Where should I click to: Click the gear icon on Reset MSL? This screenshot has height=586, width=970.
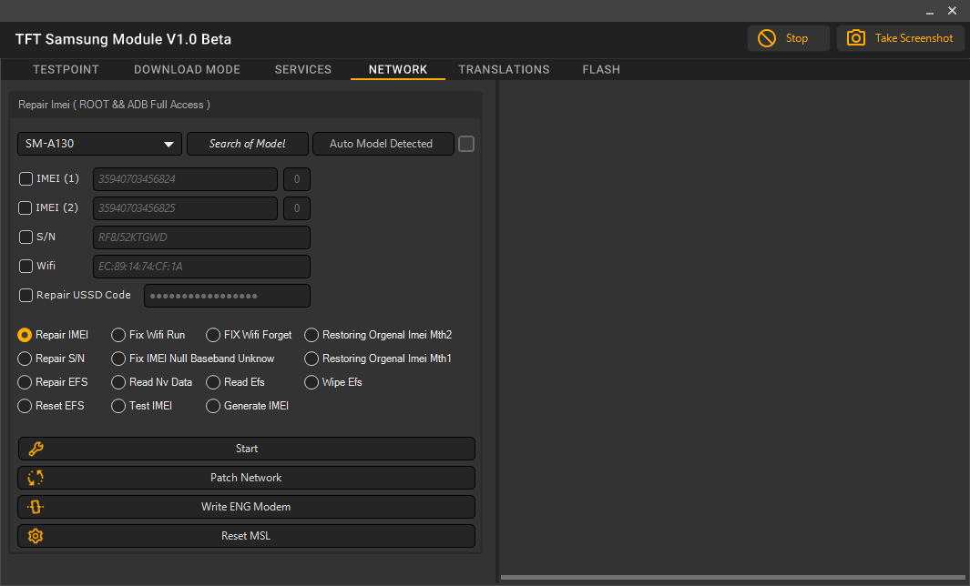(x=35, y=536)
